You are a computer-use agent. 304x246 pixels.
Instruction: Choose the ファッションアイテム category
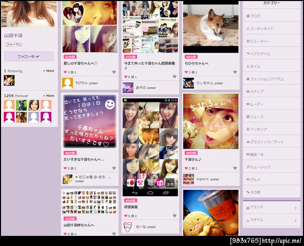point(272,79)
